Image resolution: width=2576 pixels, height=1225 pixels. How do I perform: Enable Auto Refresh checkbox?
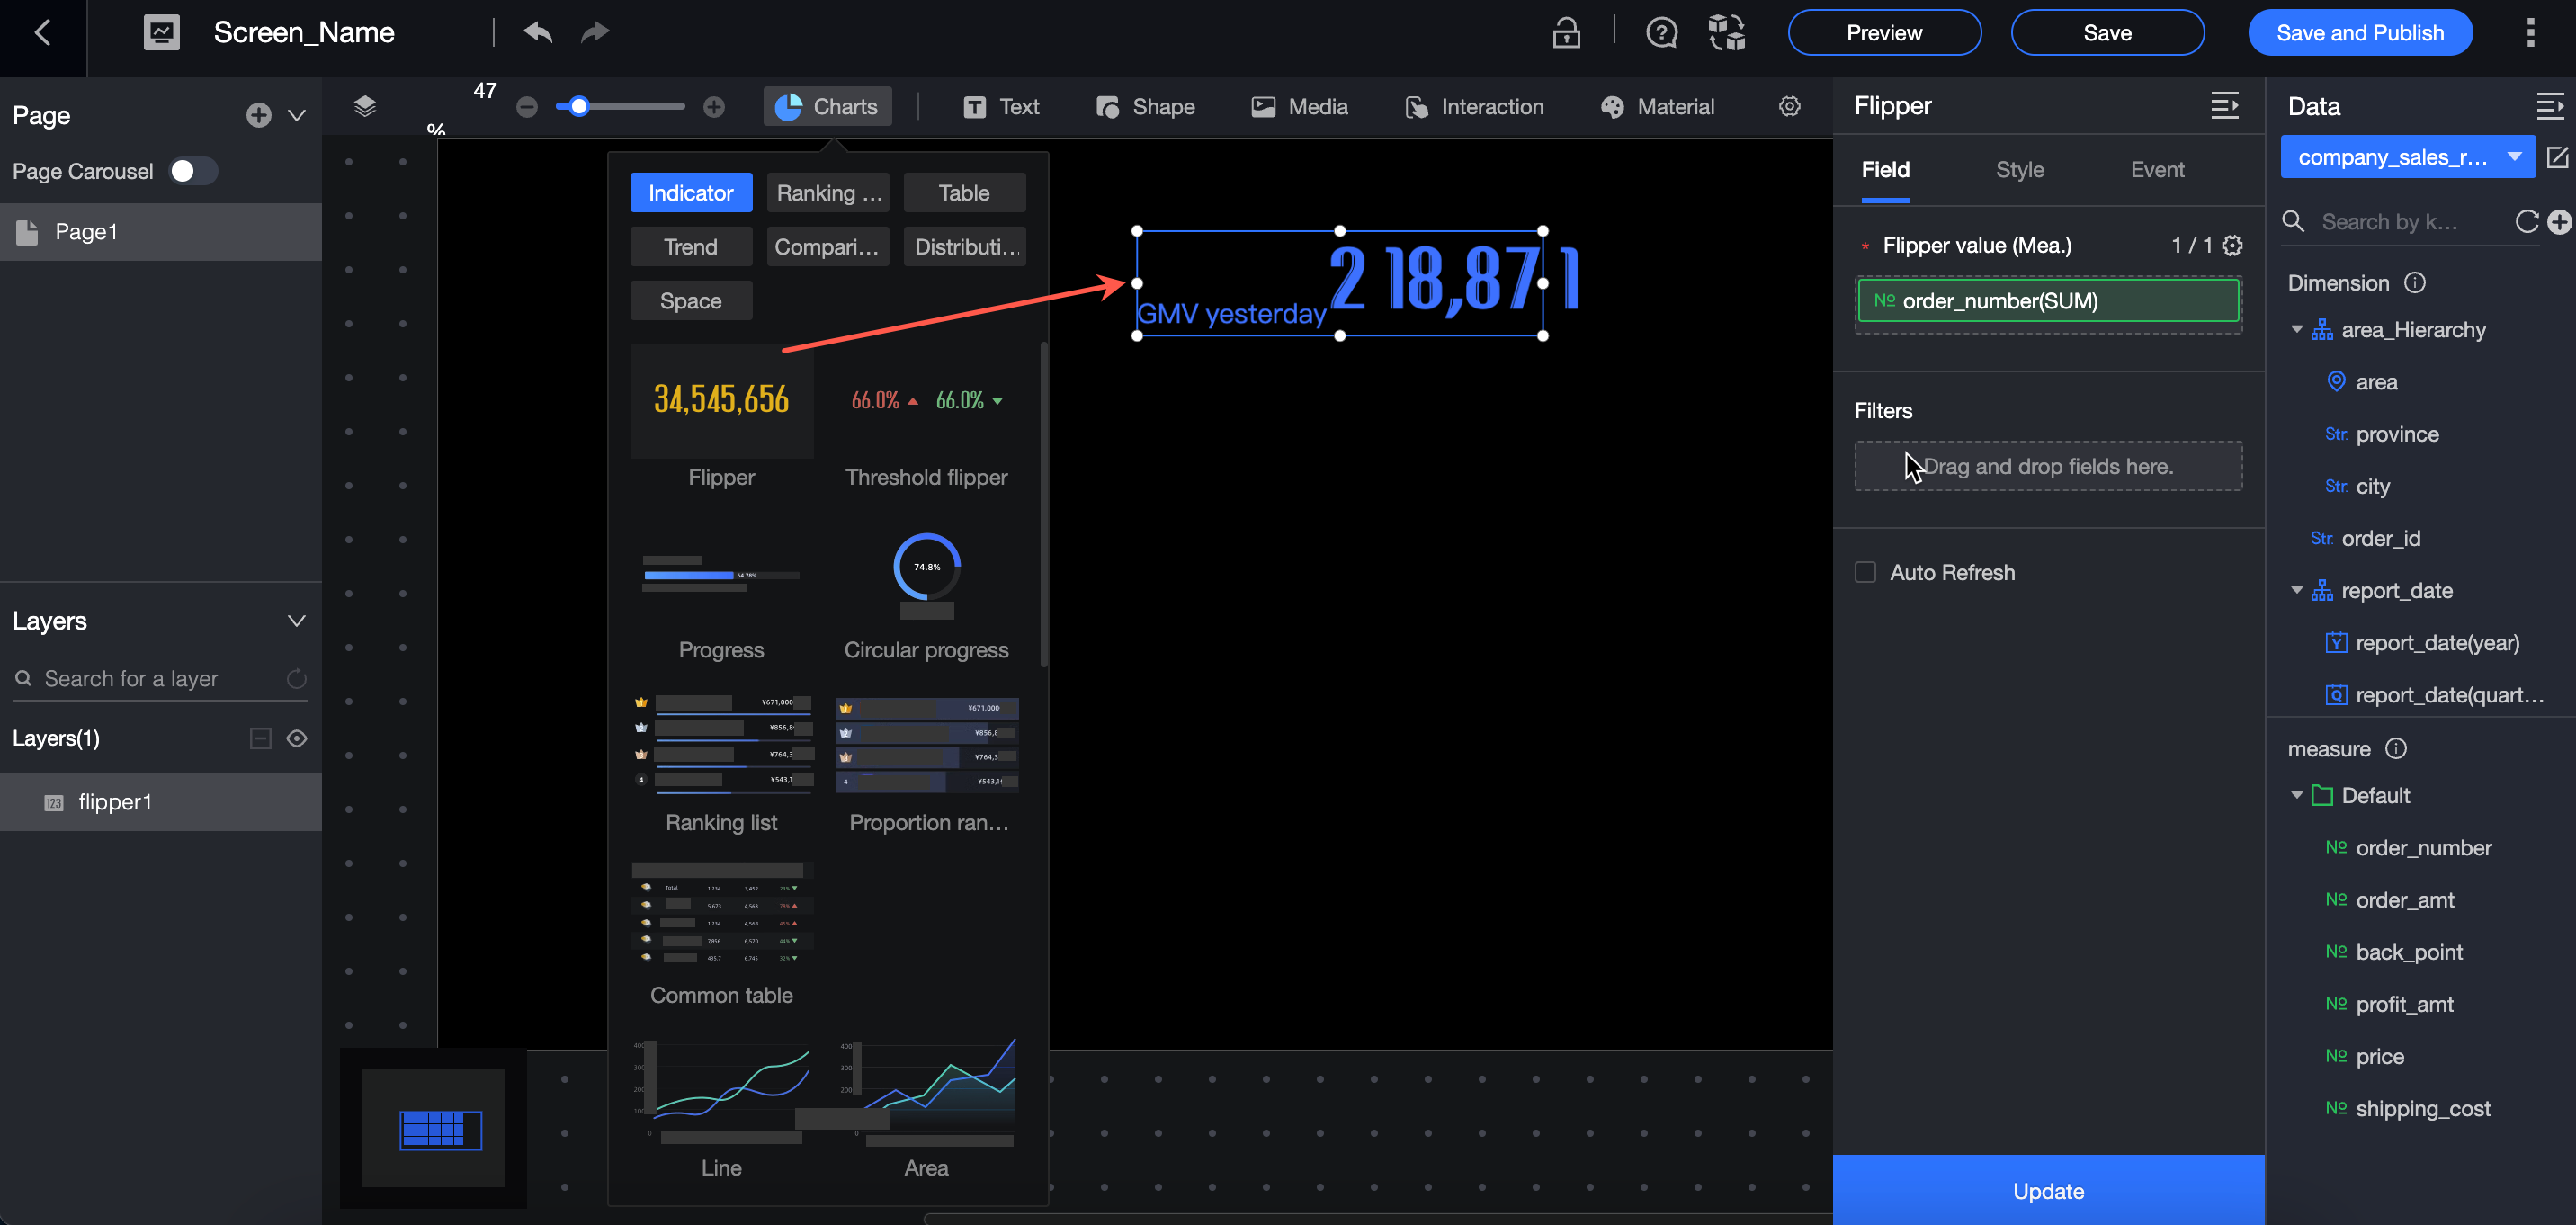click(x=1865, y=572)
